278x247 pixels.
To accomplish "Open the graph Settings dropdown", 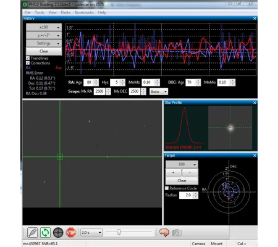I will [x=44, y=43].
